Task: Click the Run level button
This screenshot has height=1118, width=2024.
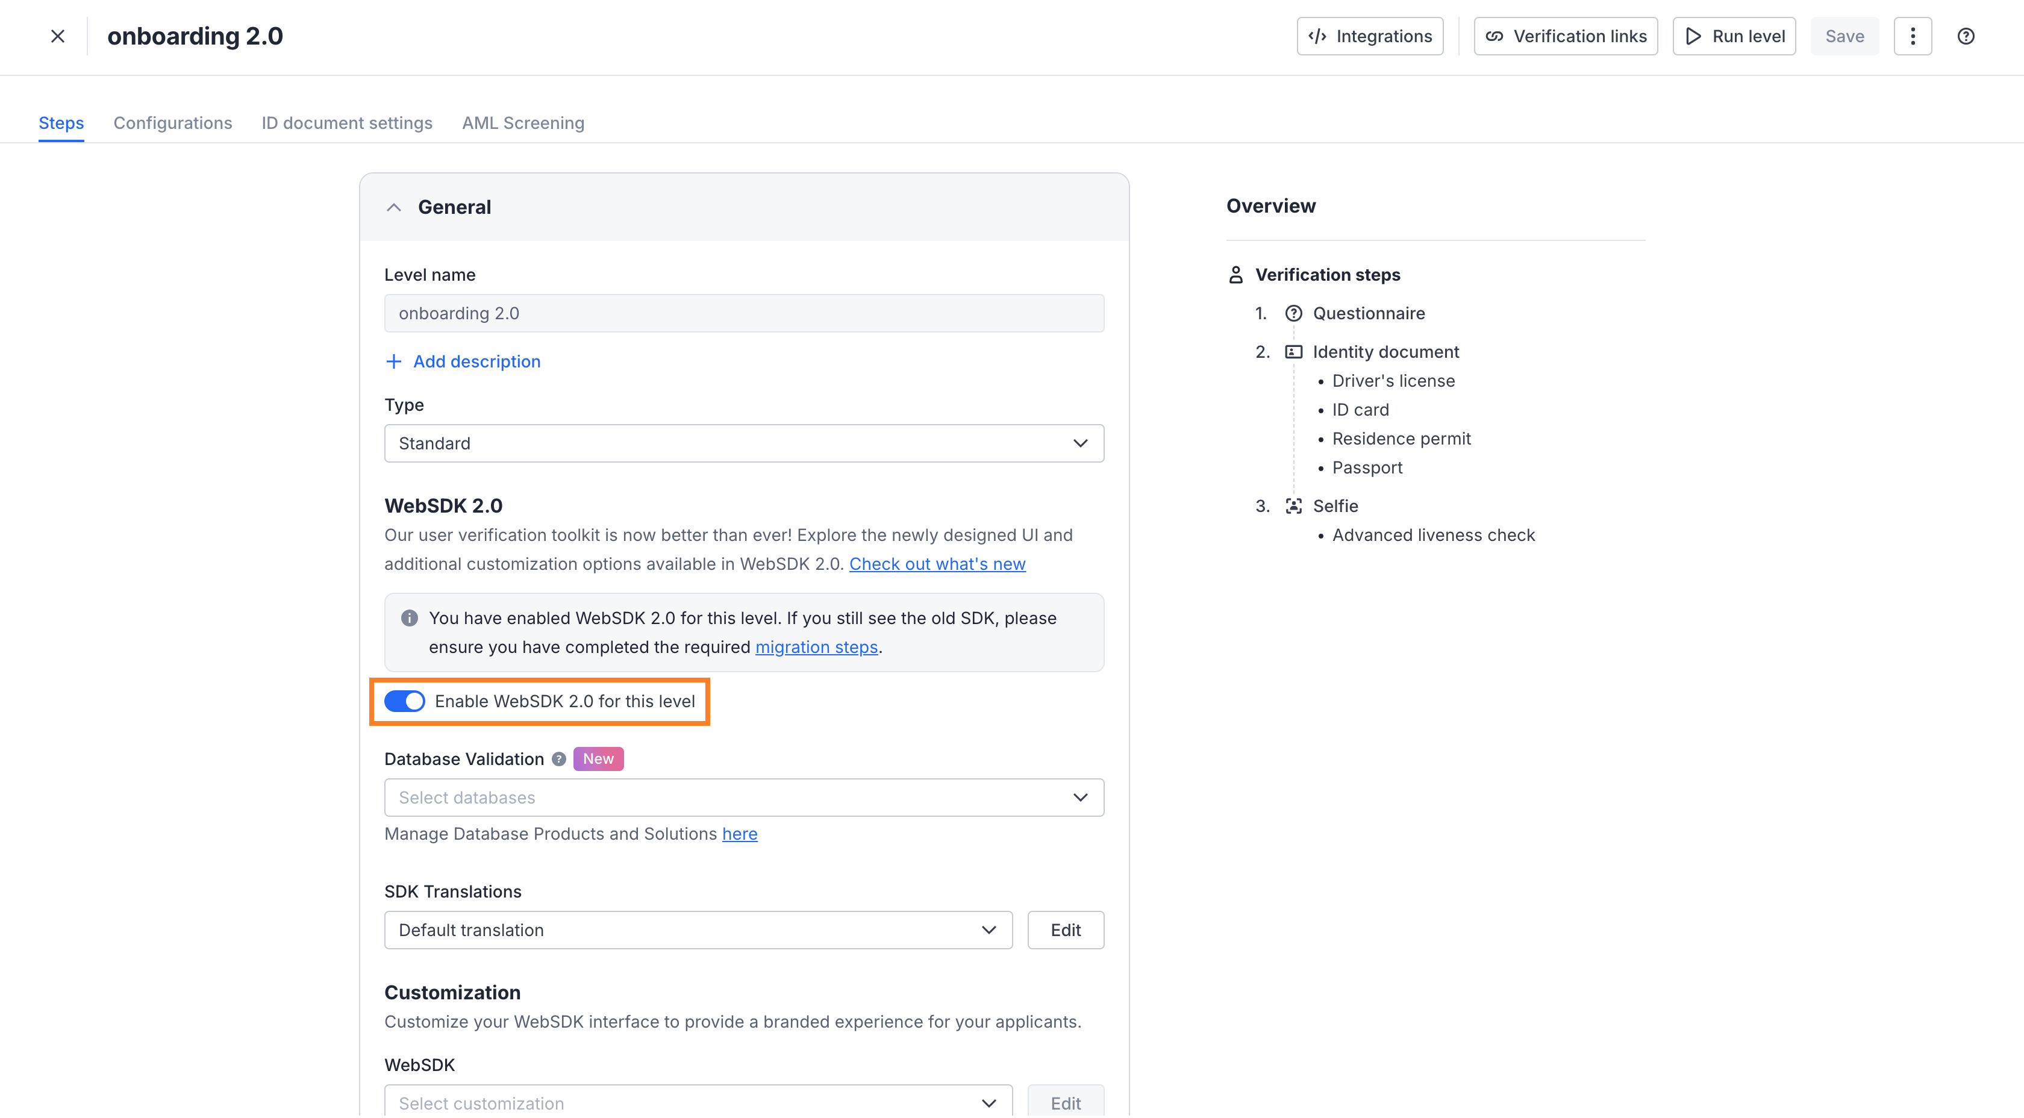Action: tap(1734, 36)
